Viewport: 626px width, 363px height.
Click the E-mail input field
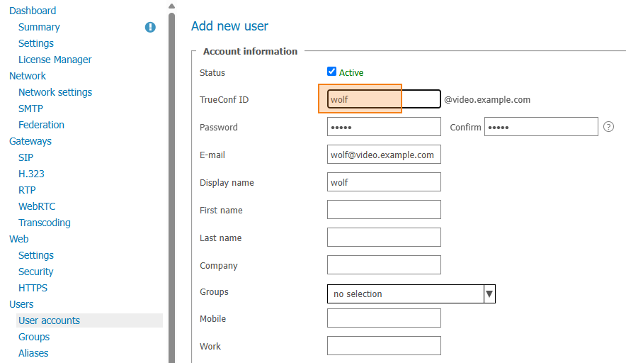click(384, 155)
